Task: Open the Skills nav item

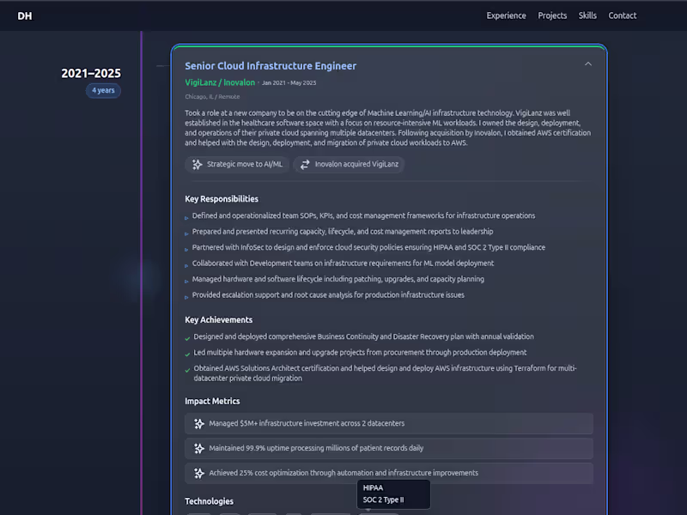Action: pyautogui.click(x=587, y=15)
